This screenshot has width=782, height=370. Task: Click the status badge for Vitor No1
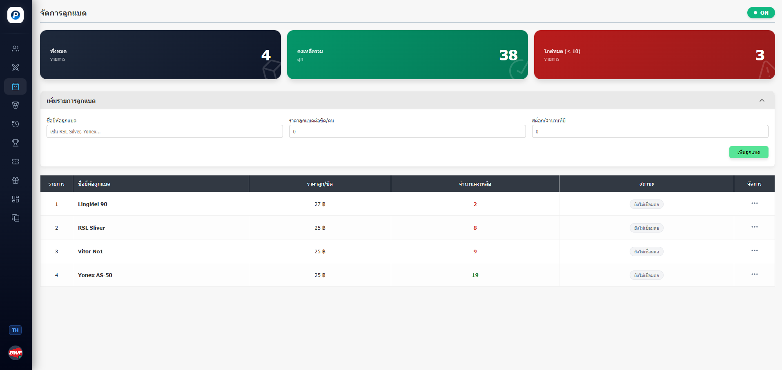tap(646, 252)
